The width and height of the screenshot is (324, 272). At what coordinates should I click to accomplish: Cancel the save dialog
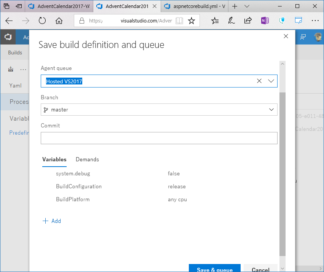click(260, 268)
